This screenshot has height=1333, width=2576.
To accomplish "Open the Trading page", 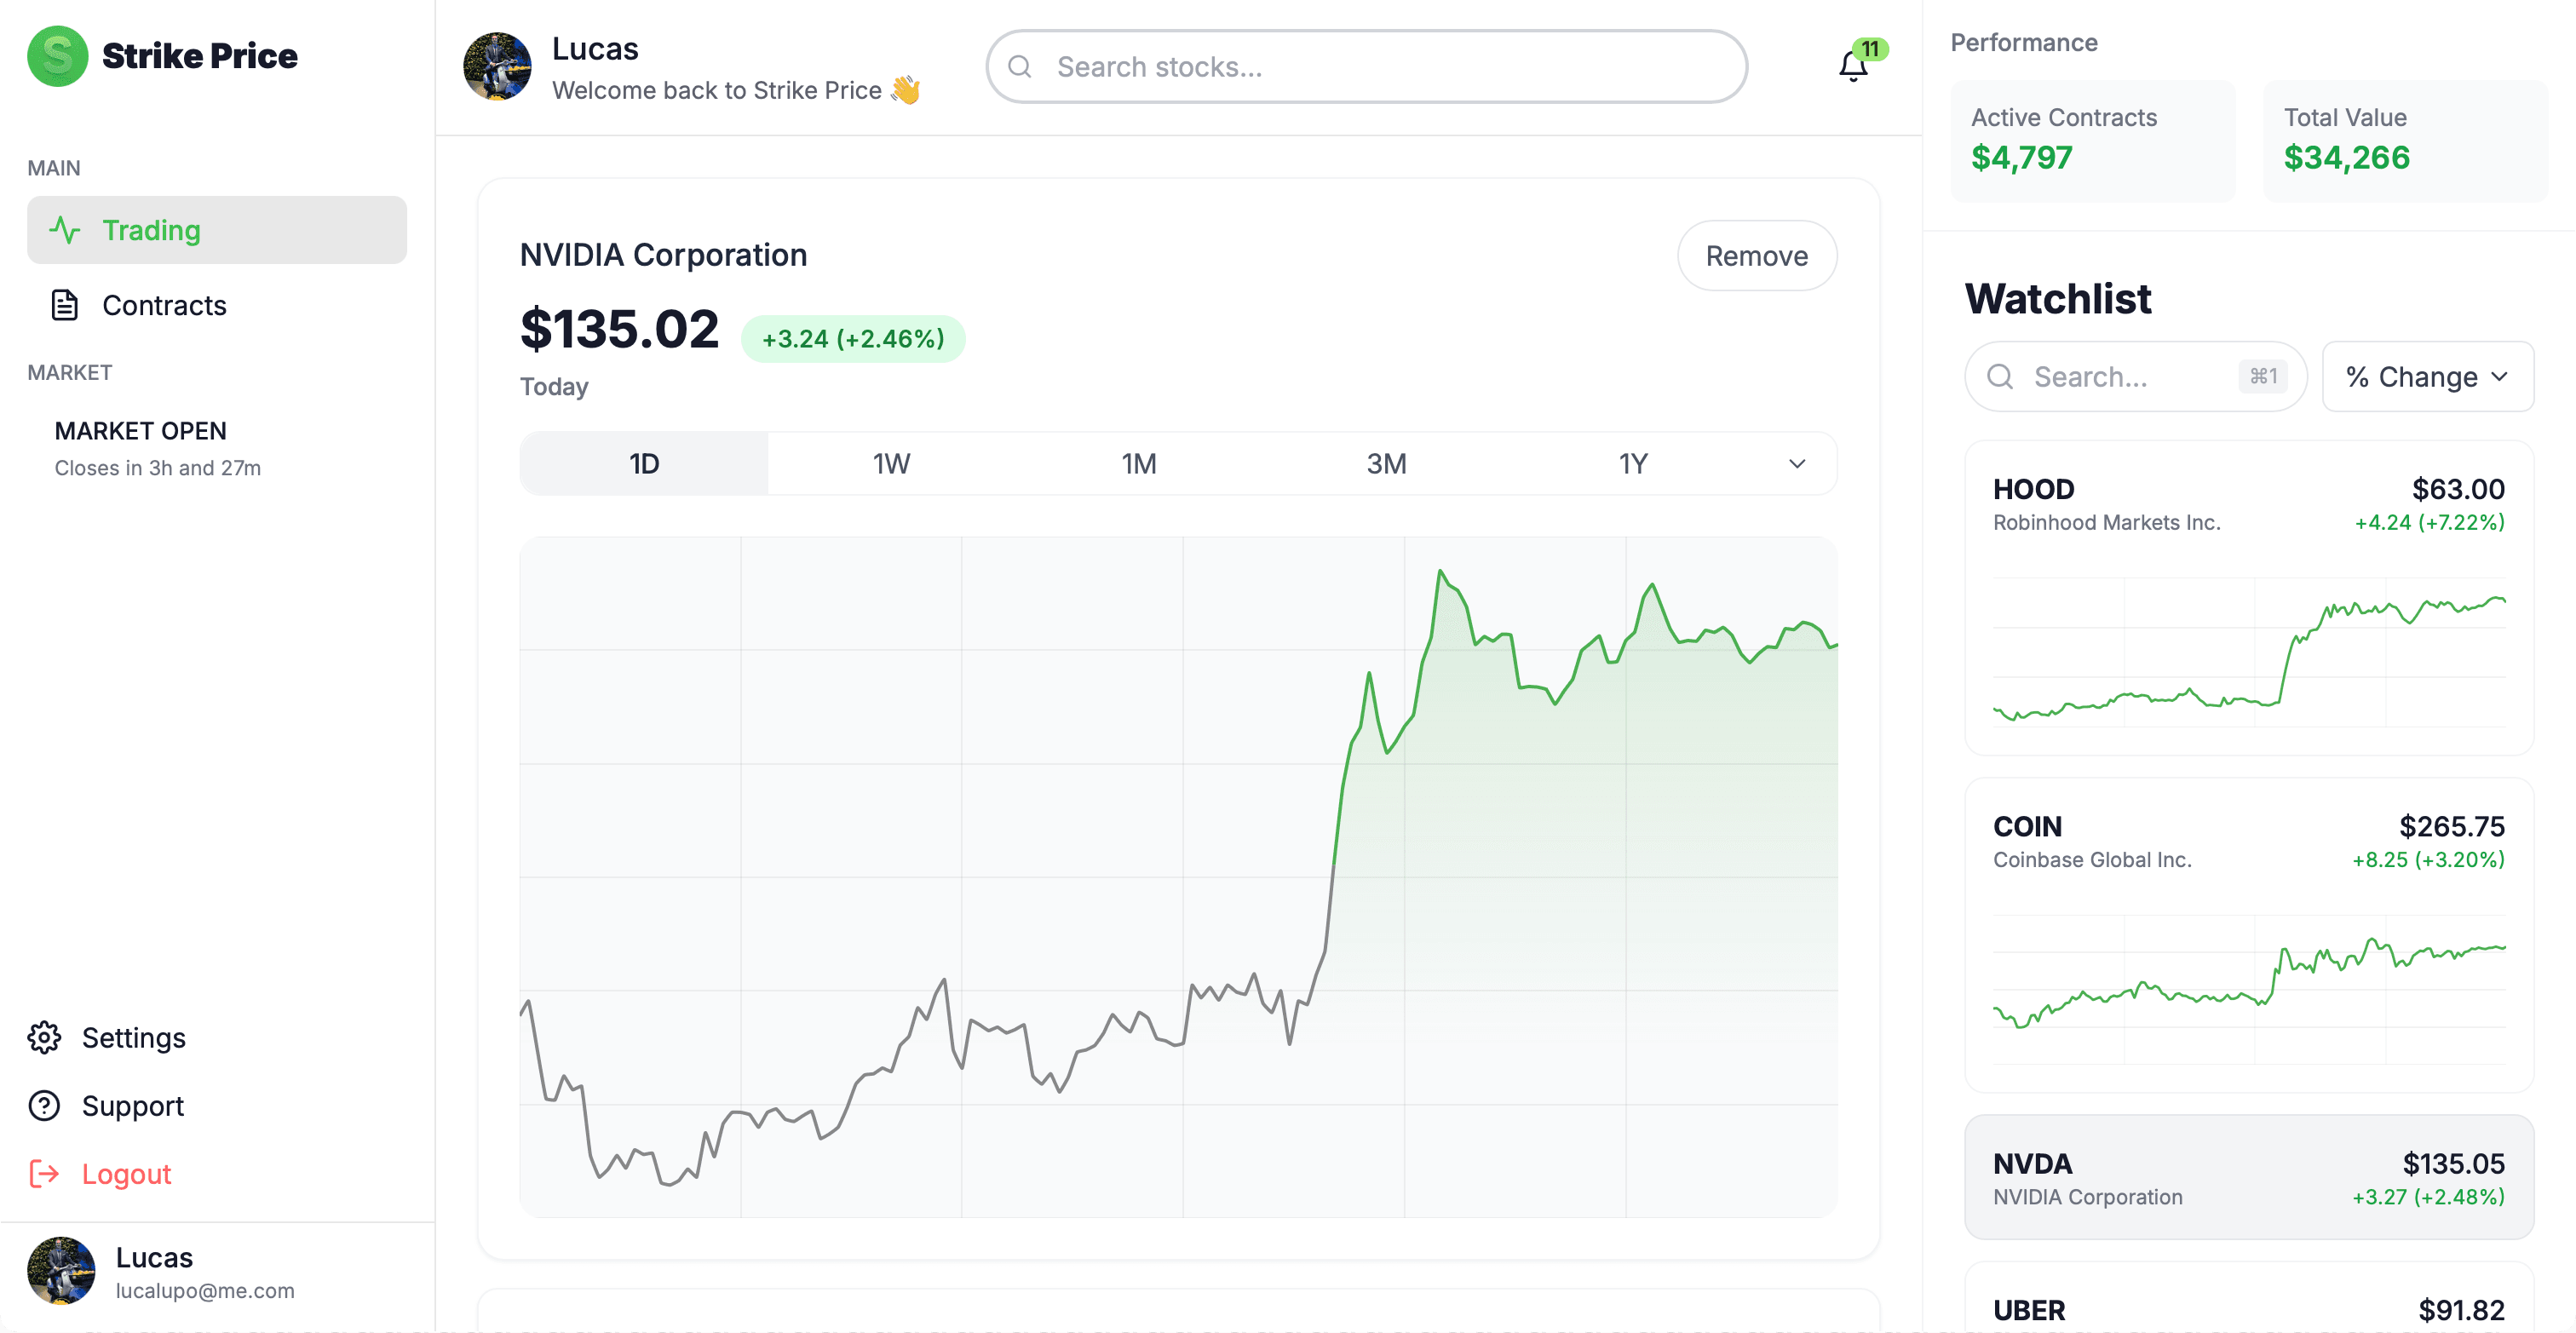I will coord(217,230).
